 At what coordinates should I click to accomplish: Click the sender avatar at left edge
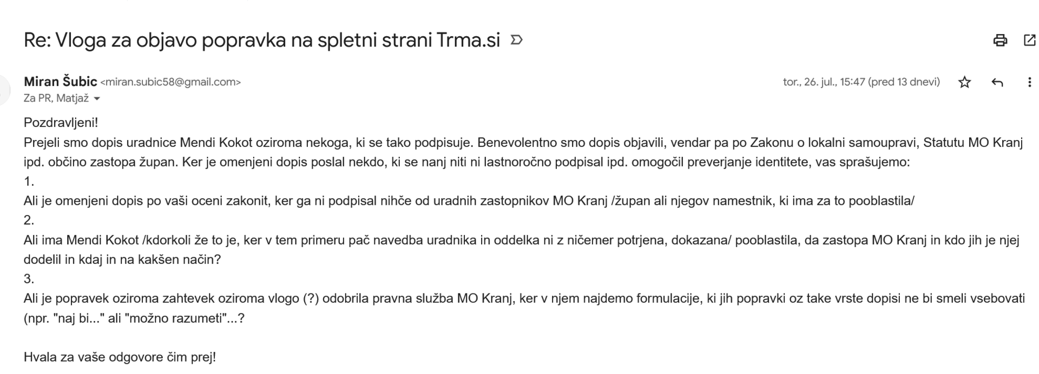coord(4,89)
